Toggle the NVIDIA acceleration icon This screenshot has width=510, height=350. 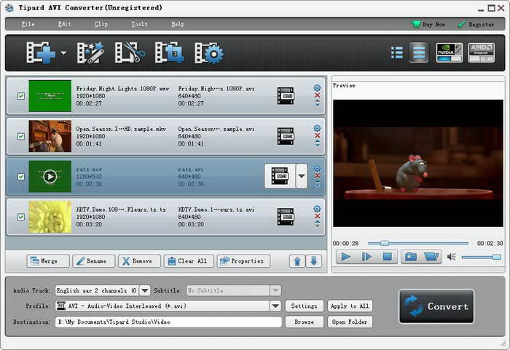tap(449, 52)
